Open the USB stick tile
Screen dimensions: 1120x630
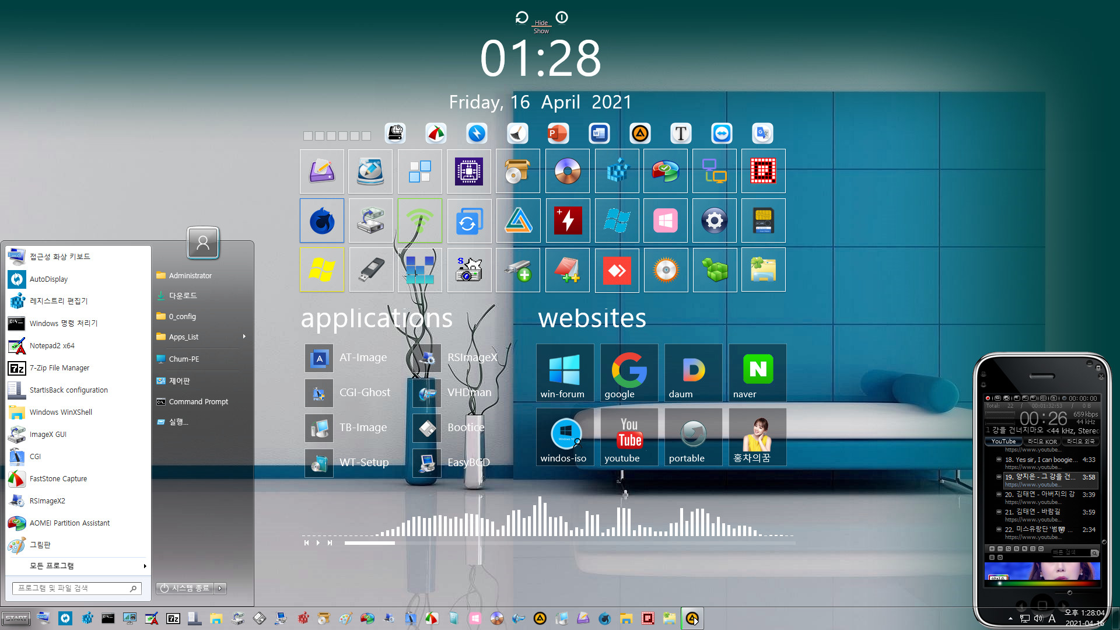(371, 269)
